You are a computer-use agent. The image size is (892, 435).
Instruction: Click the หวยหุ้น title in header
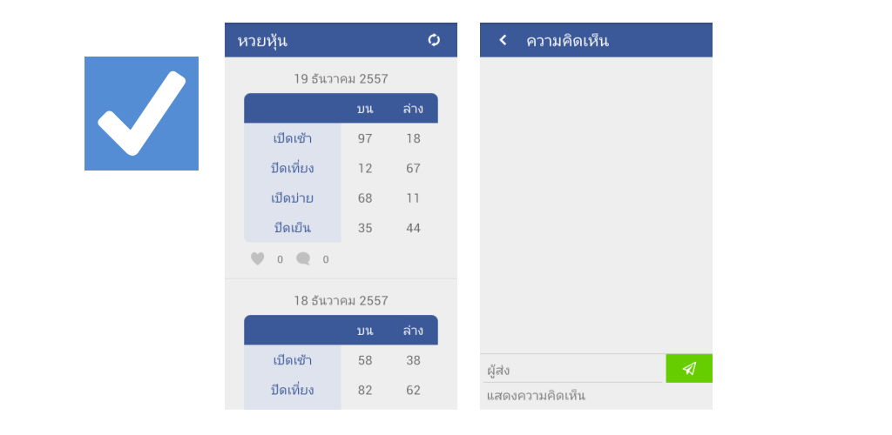pos(262,41)
